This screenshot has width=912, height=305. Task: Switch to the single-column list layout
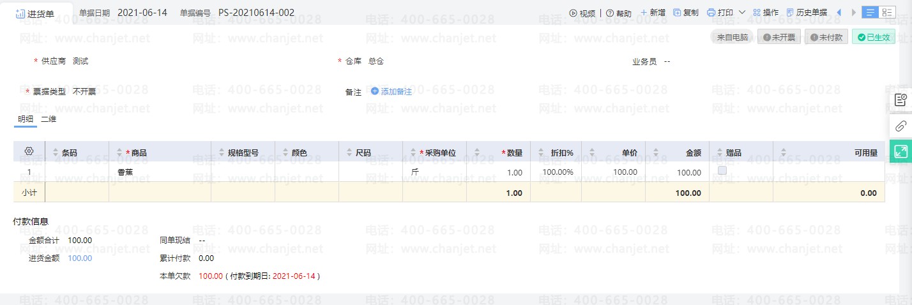[x=870, y=12]
